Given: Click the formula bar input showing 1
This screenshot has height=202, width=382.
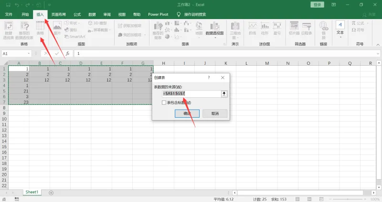Looking at the screenshot, I should point(224,53).
